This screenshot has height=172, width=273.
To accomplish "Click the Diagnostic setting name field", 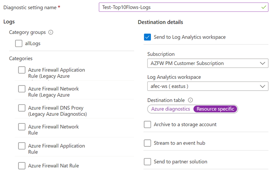I will tap(180, 8).
